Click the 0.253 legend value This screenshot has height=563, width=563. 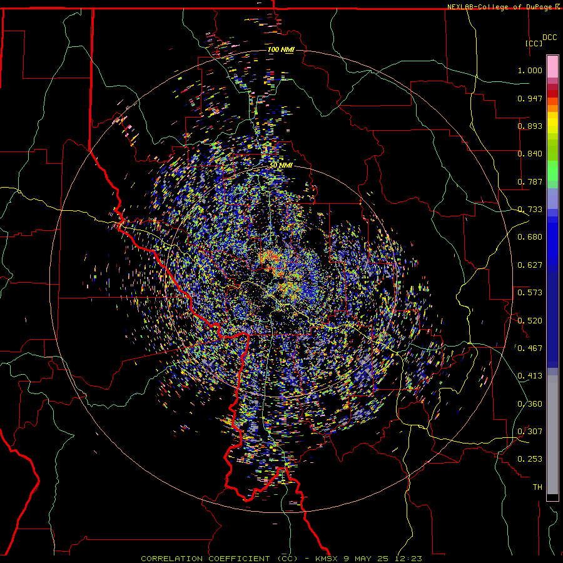pos(530,459)
